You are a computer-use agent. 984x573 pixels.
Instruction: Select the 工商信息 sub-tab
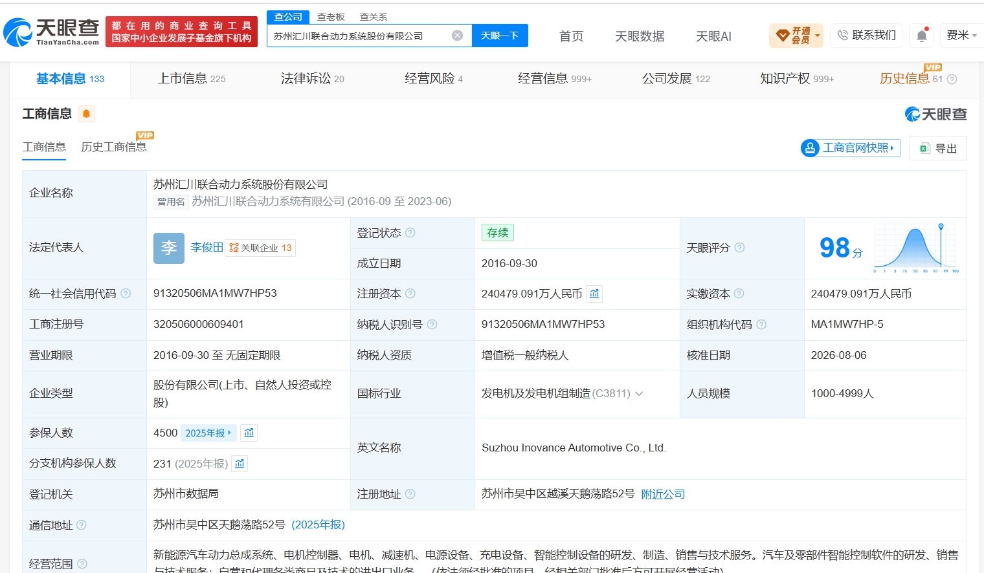(44, 147)
